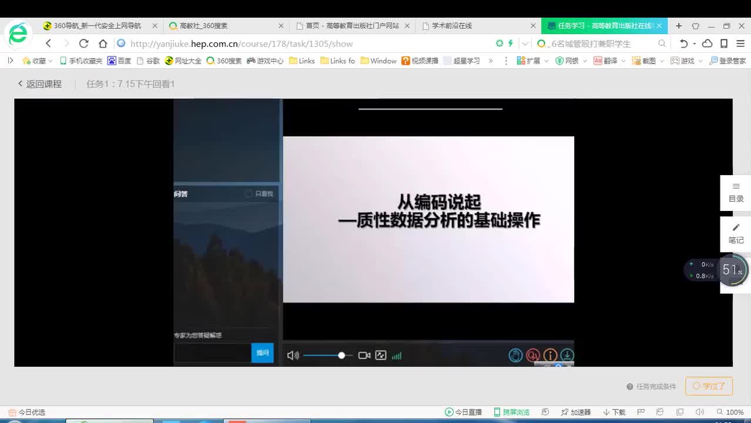Expand the undo icon dropdown arrow
Image resolution: width=751 pixels, height=423 pixels.
tap(694, 43)
